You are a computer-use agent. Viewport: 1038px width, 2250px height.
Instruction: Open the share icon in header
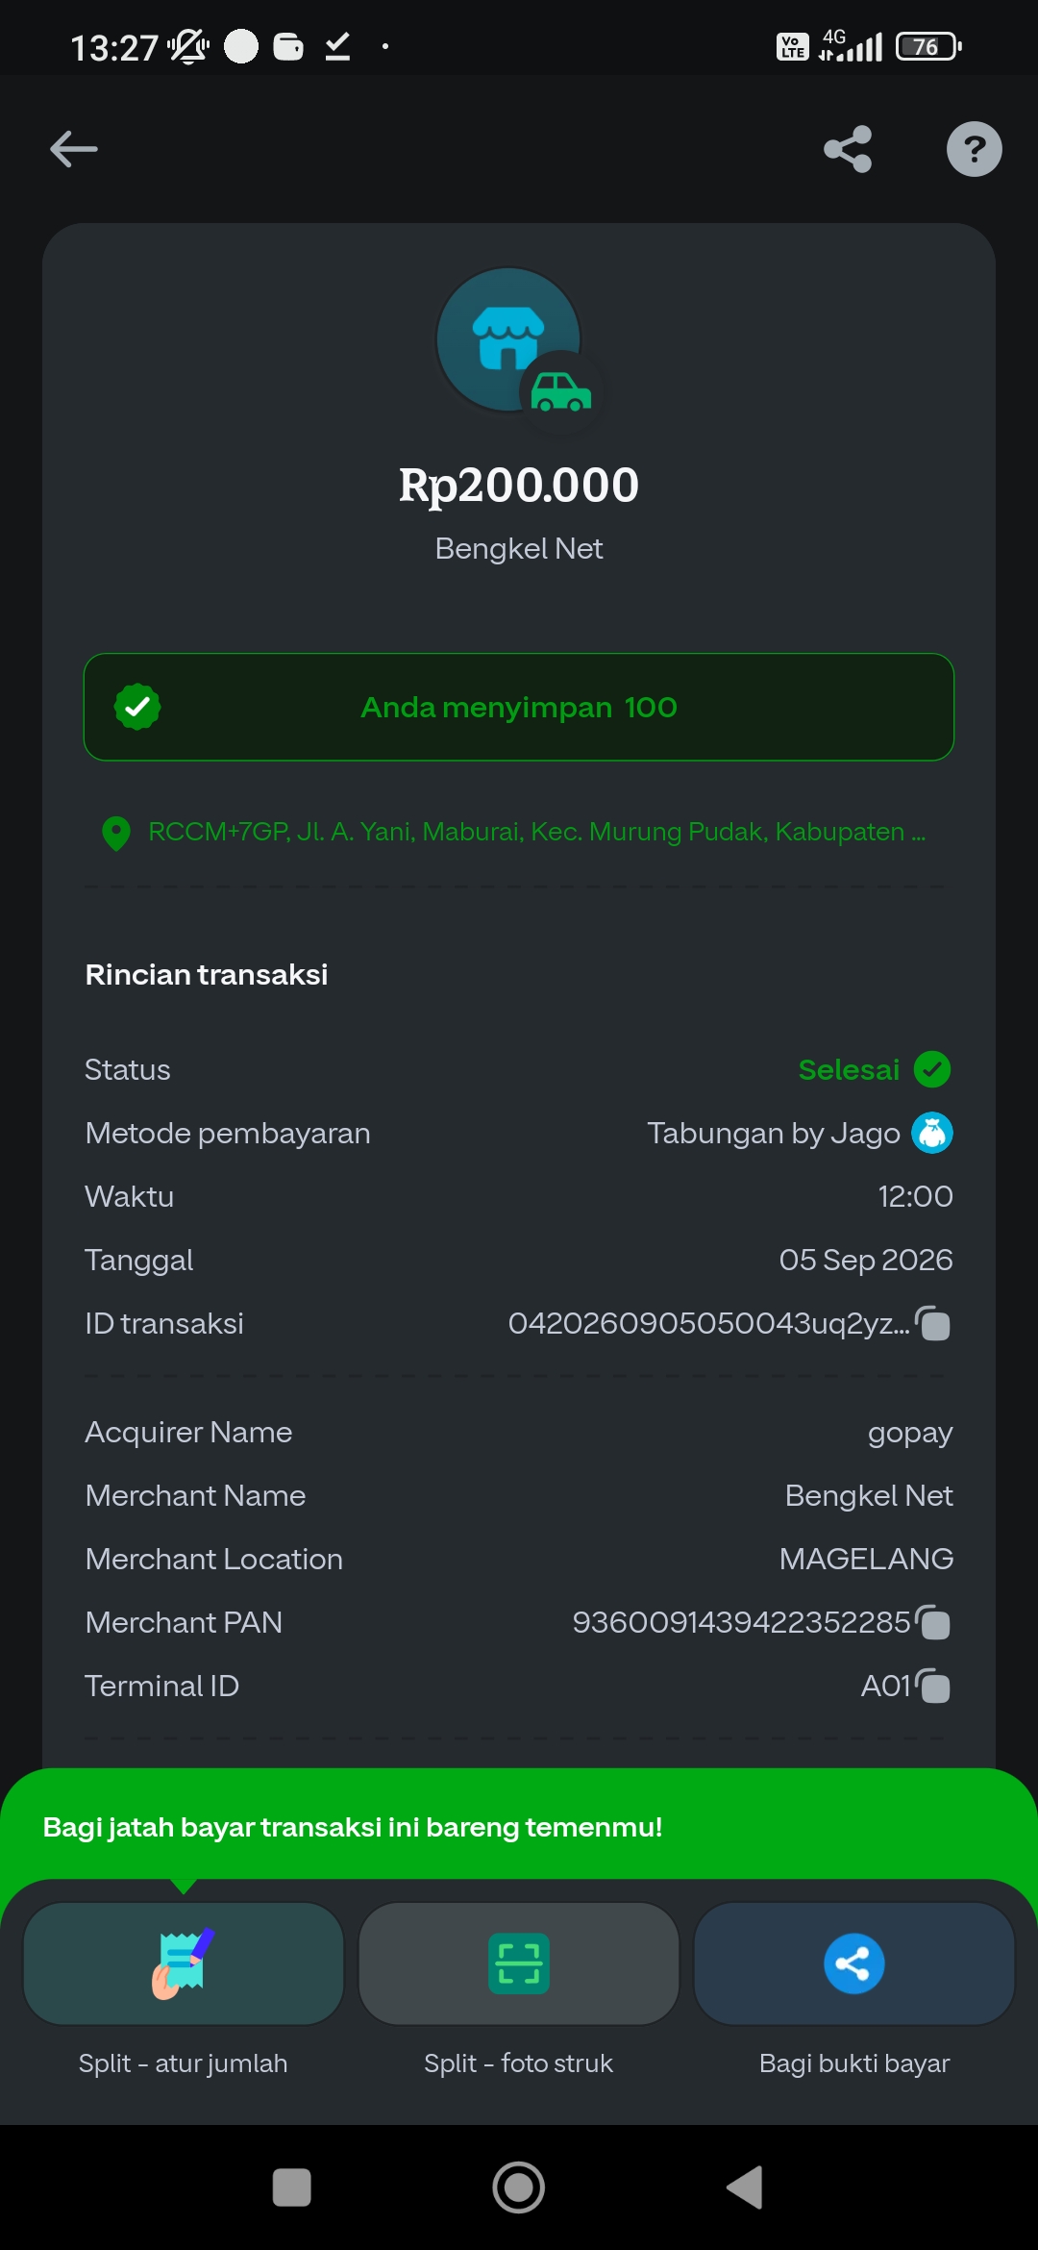(x=848, y=149)
